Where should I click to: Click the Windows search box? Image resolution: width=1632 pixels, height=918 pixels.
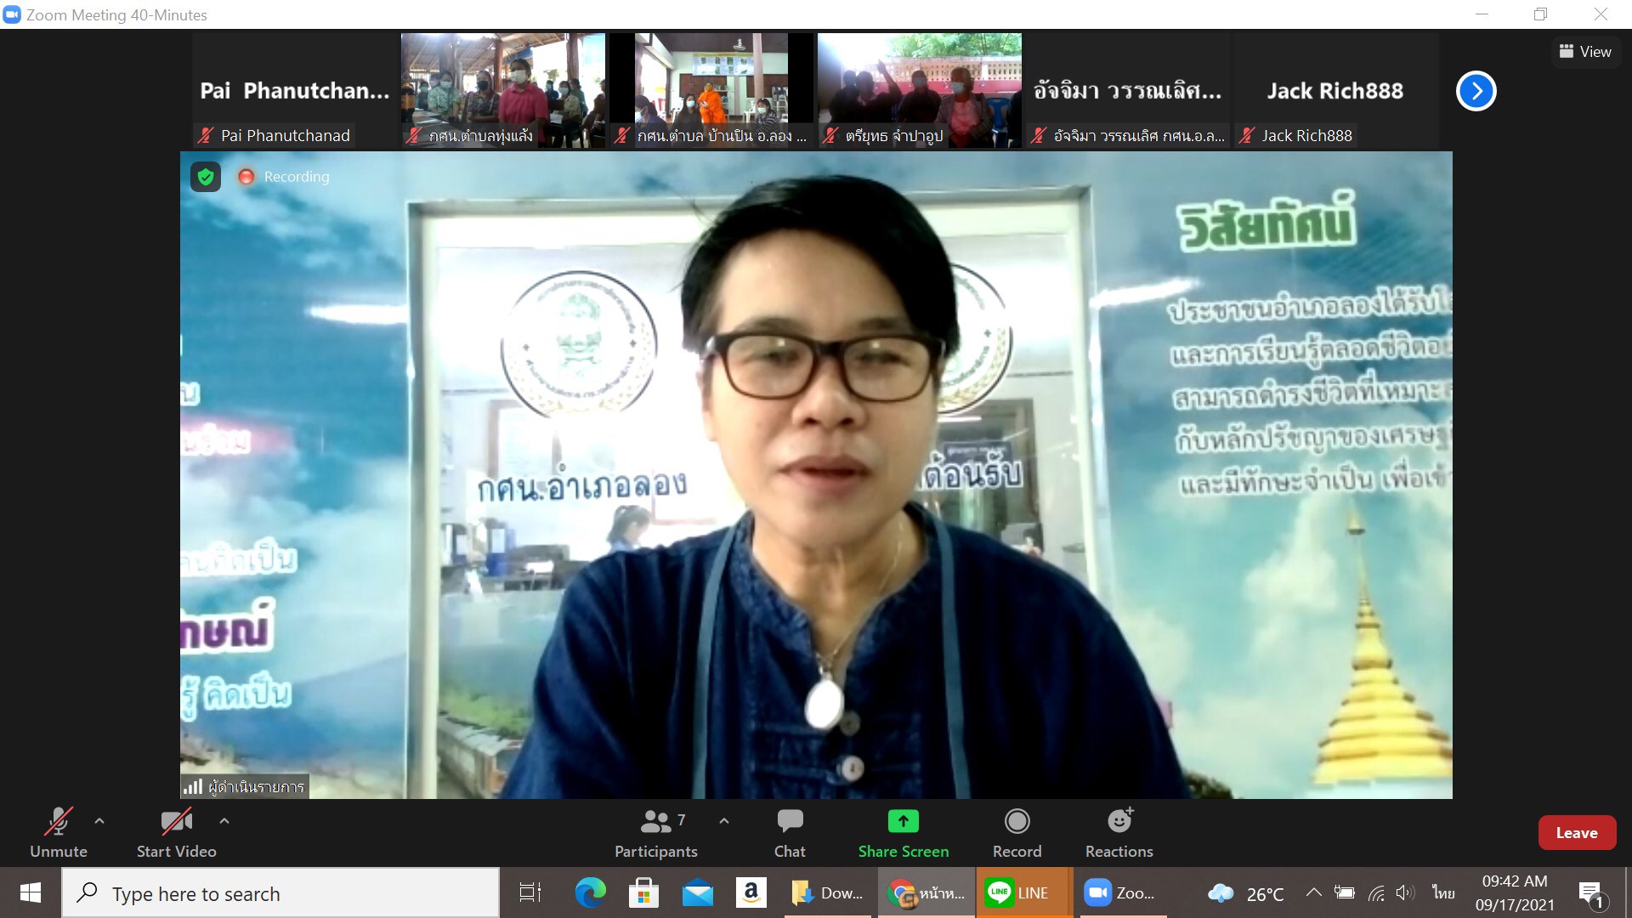tap(280, 893)
